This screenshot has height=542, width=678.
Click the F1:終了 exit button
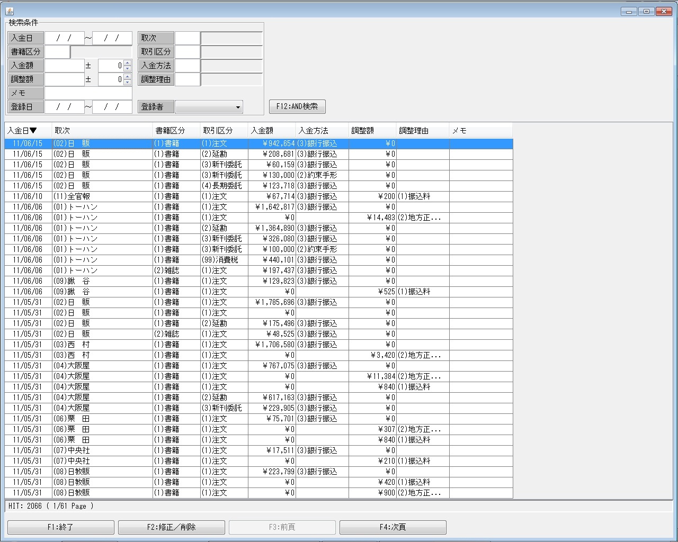click(x=61, y=527)
